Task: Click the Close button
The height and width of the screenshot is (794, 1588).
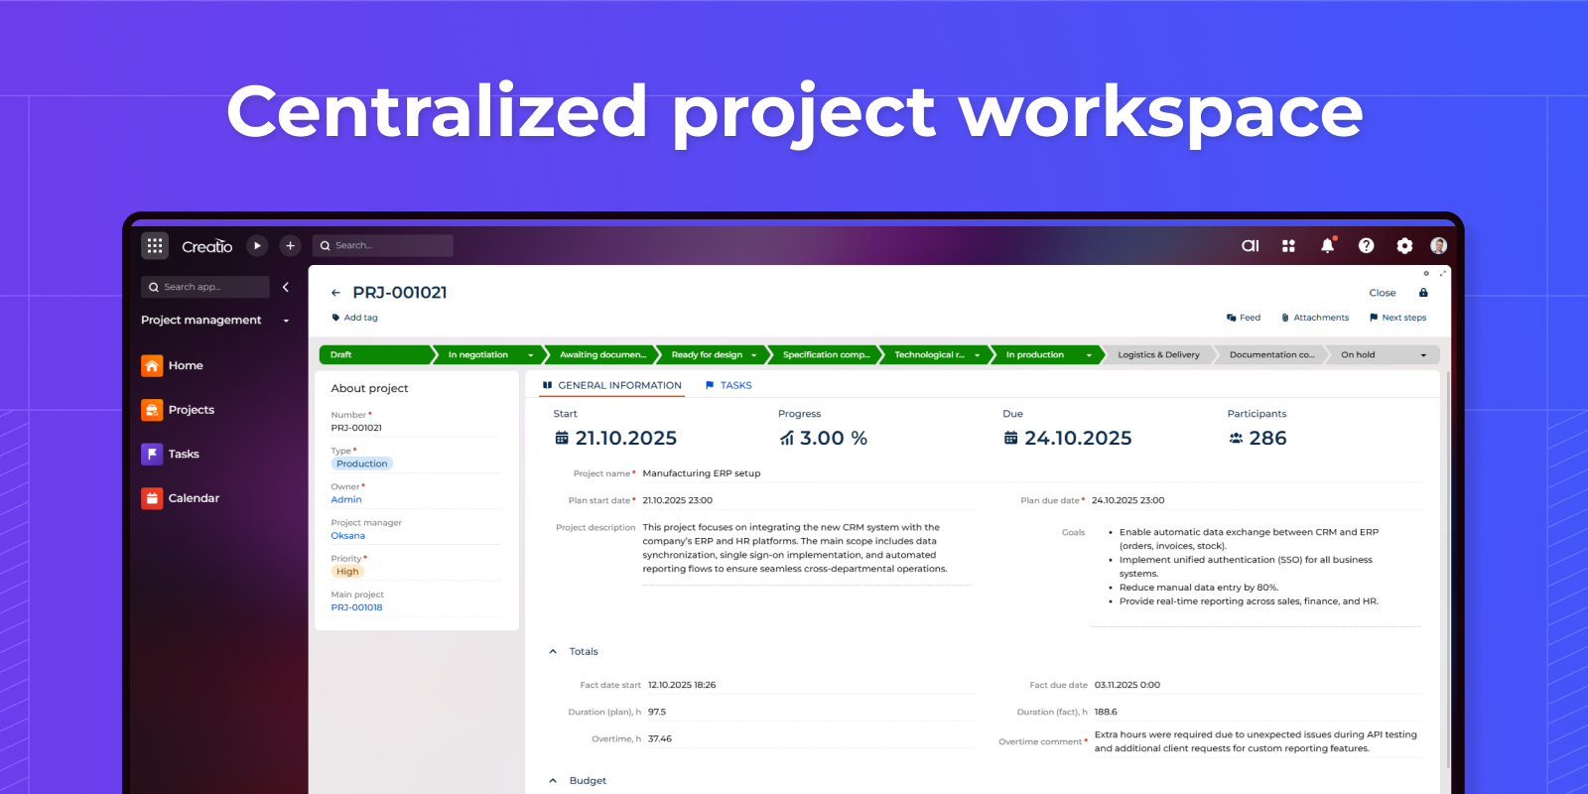Action: click(1382, 293)
